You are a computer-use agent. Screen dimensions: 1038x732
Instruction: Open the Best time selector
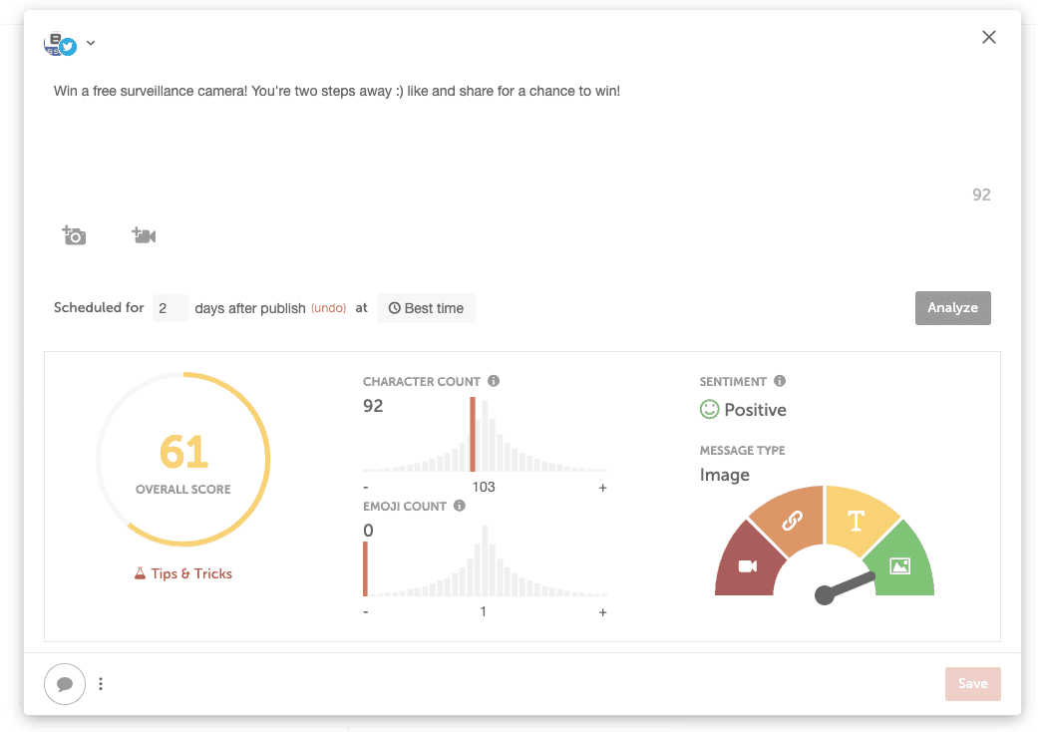click(426, 308)
